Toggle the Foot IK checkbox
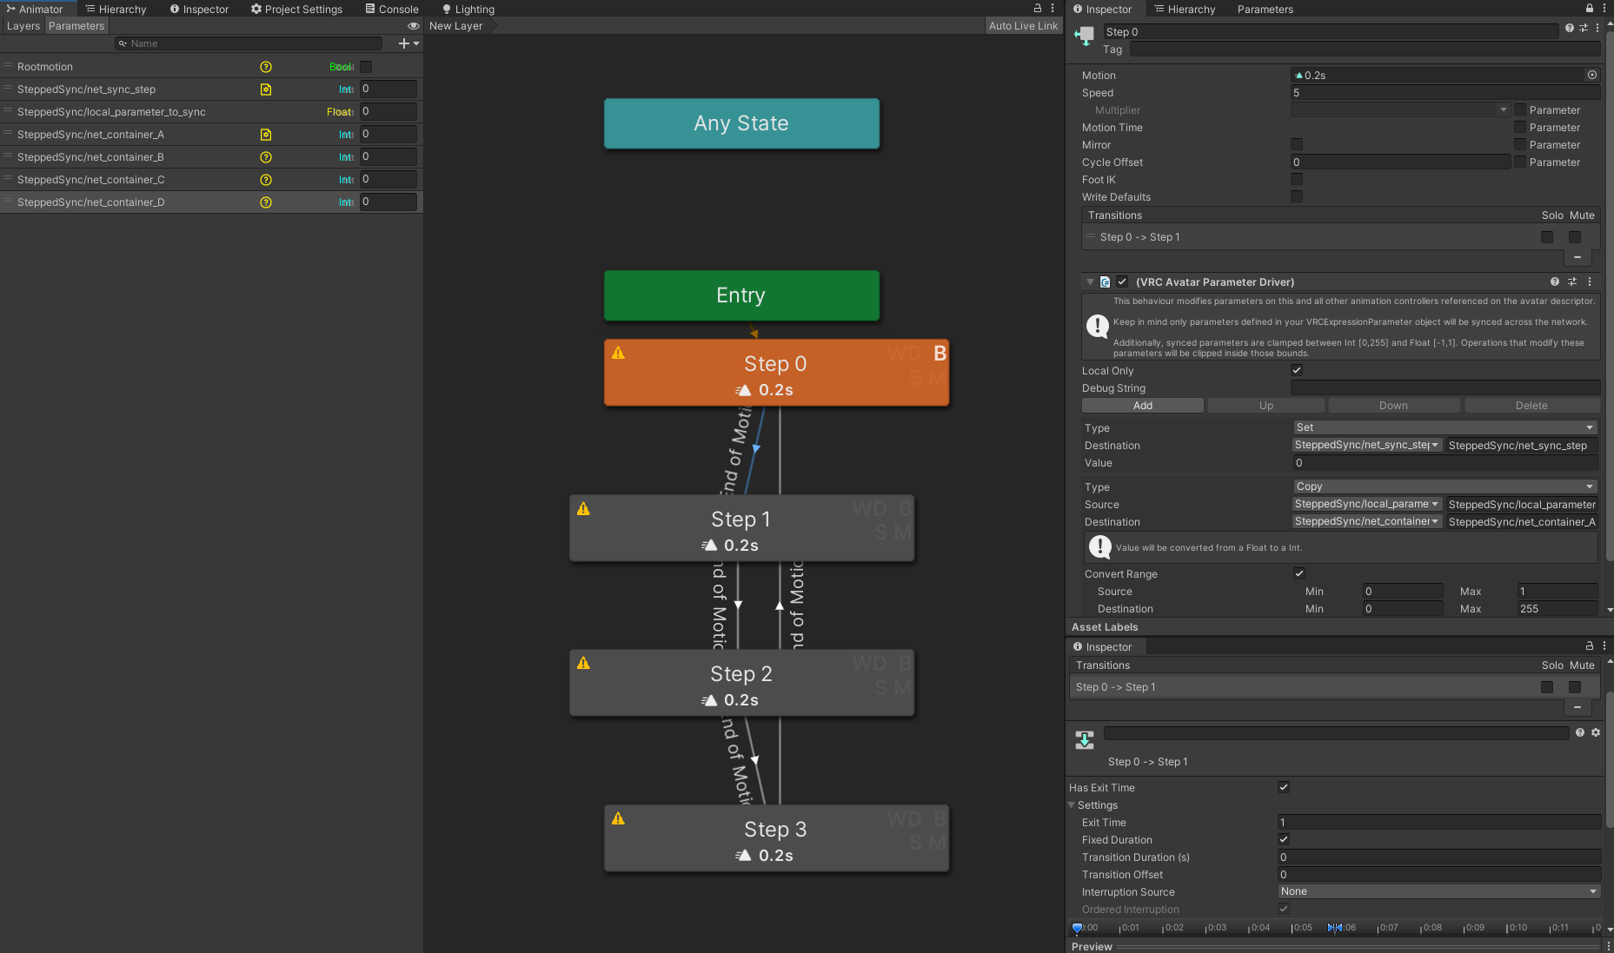This screenshot has width=1614, height=953. [1297, 179]
